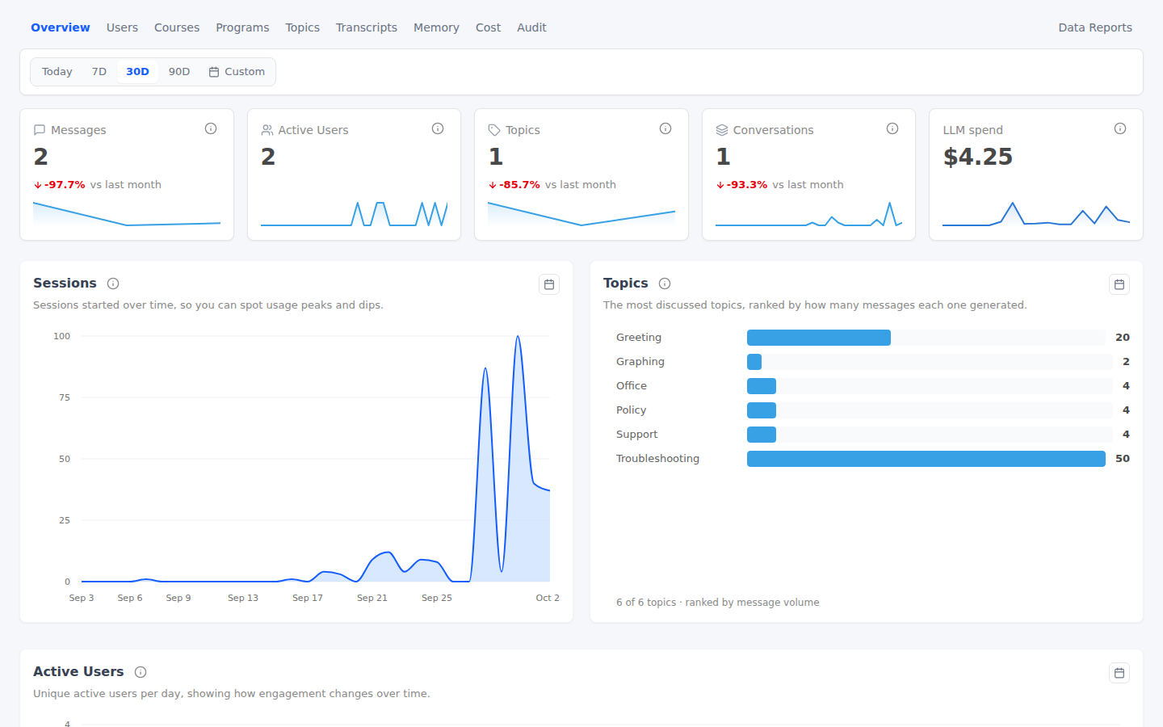The width and height of the screenshot is (1163, 727).
Task: Switch to the Audit tab
Action: [x=531, y=27]
